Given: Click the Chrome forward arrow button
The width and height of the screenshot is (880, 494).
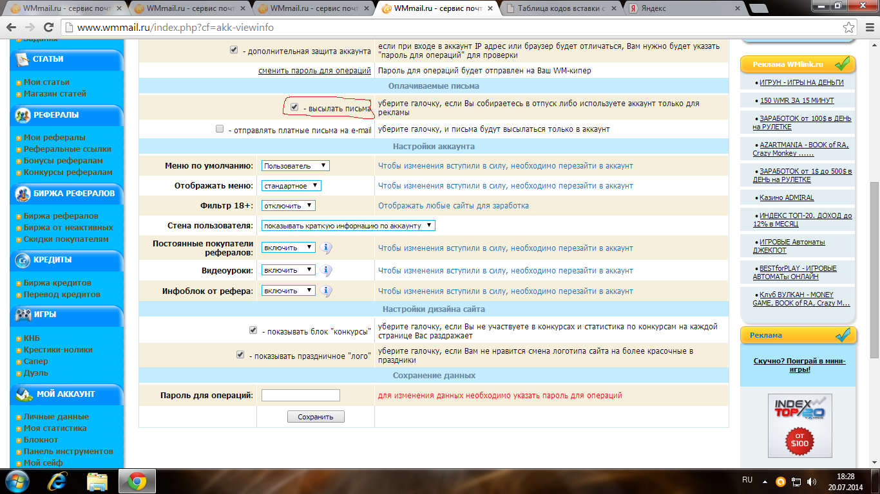Looking at the screenshot, I should (x=30, y=28).
